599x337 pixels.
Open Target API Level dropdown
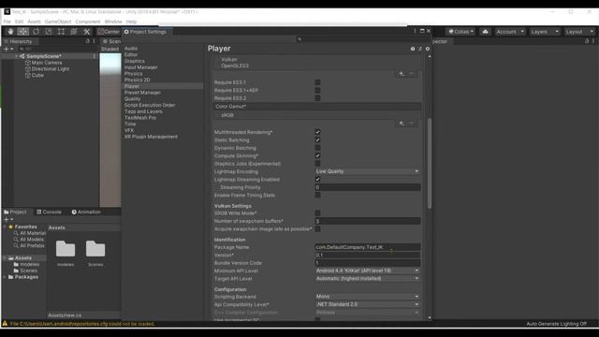368,279
